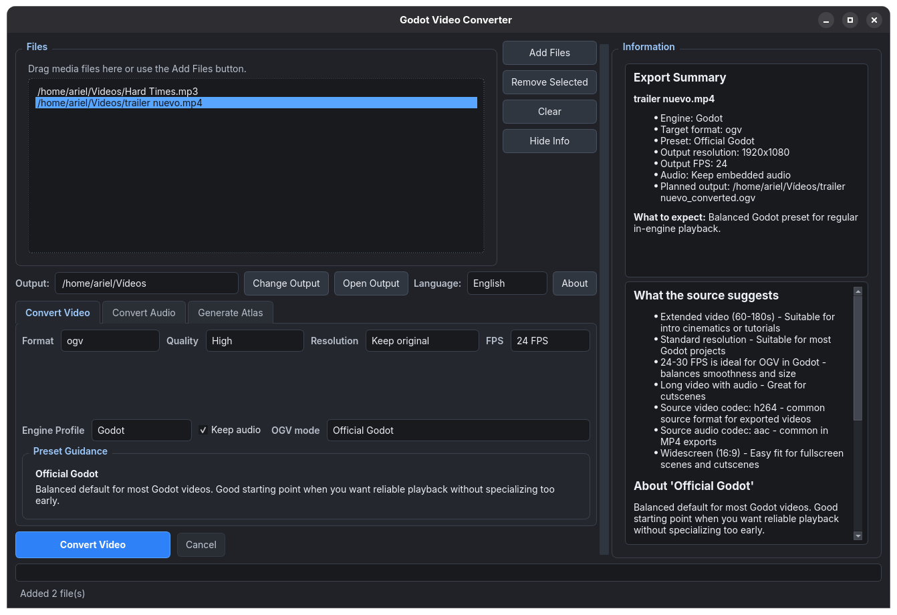Open the output folder with Open Output
This screenshot has height=615, width=897.
(371, 283)
